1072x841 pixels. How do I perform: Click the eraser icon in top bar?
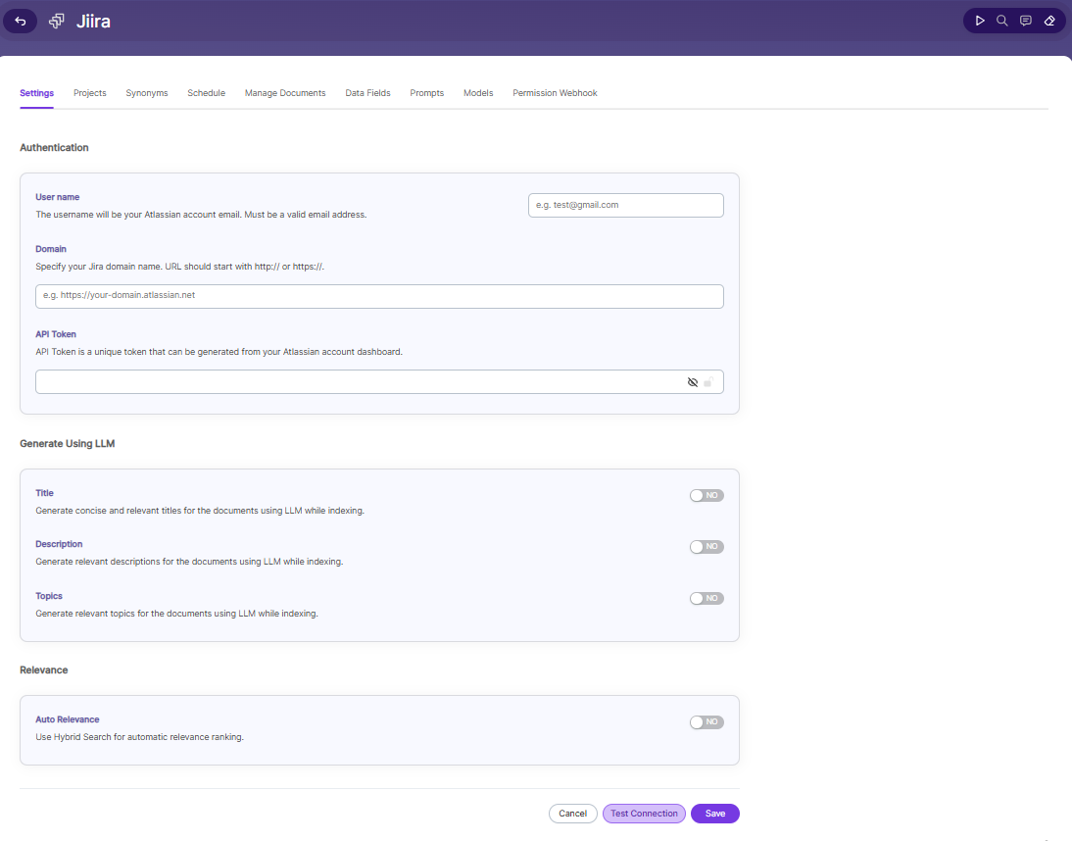point(1049,21)
